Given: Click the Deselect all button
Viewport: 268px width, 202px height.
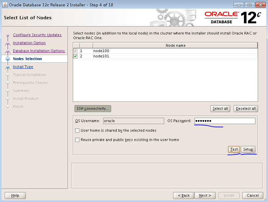Looking at the screenshot, I should [246, 108].
